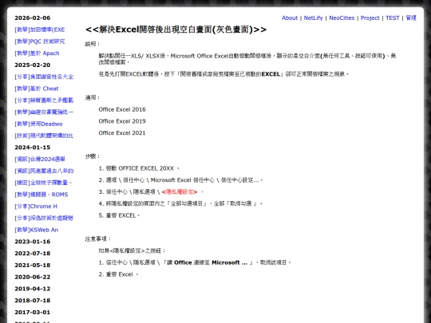Open the [資訊]台灣2024選舉 article
431x323 pixels.
coord(40,160)
